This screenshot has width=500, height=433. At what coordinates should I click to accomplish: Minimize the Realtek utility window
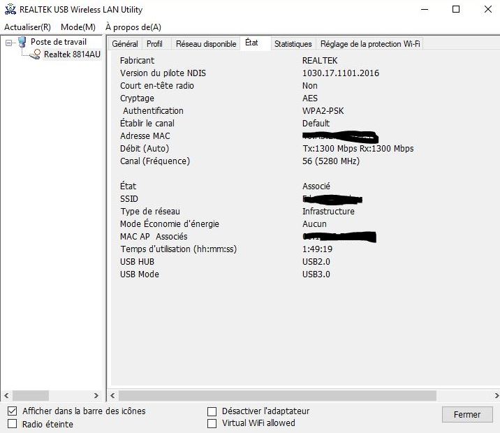[x=425, y=9]
